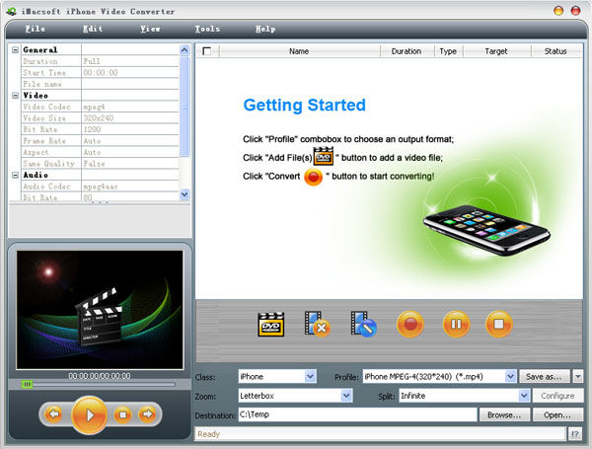Click the red Convert icon in Getting Started text
This screenshot has height=449, width=592.
point(313,177)
